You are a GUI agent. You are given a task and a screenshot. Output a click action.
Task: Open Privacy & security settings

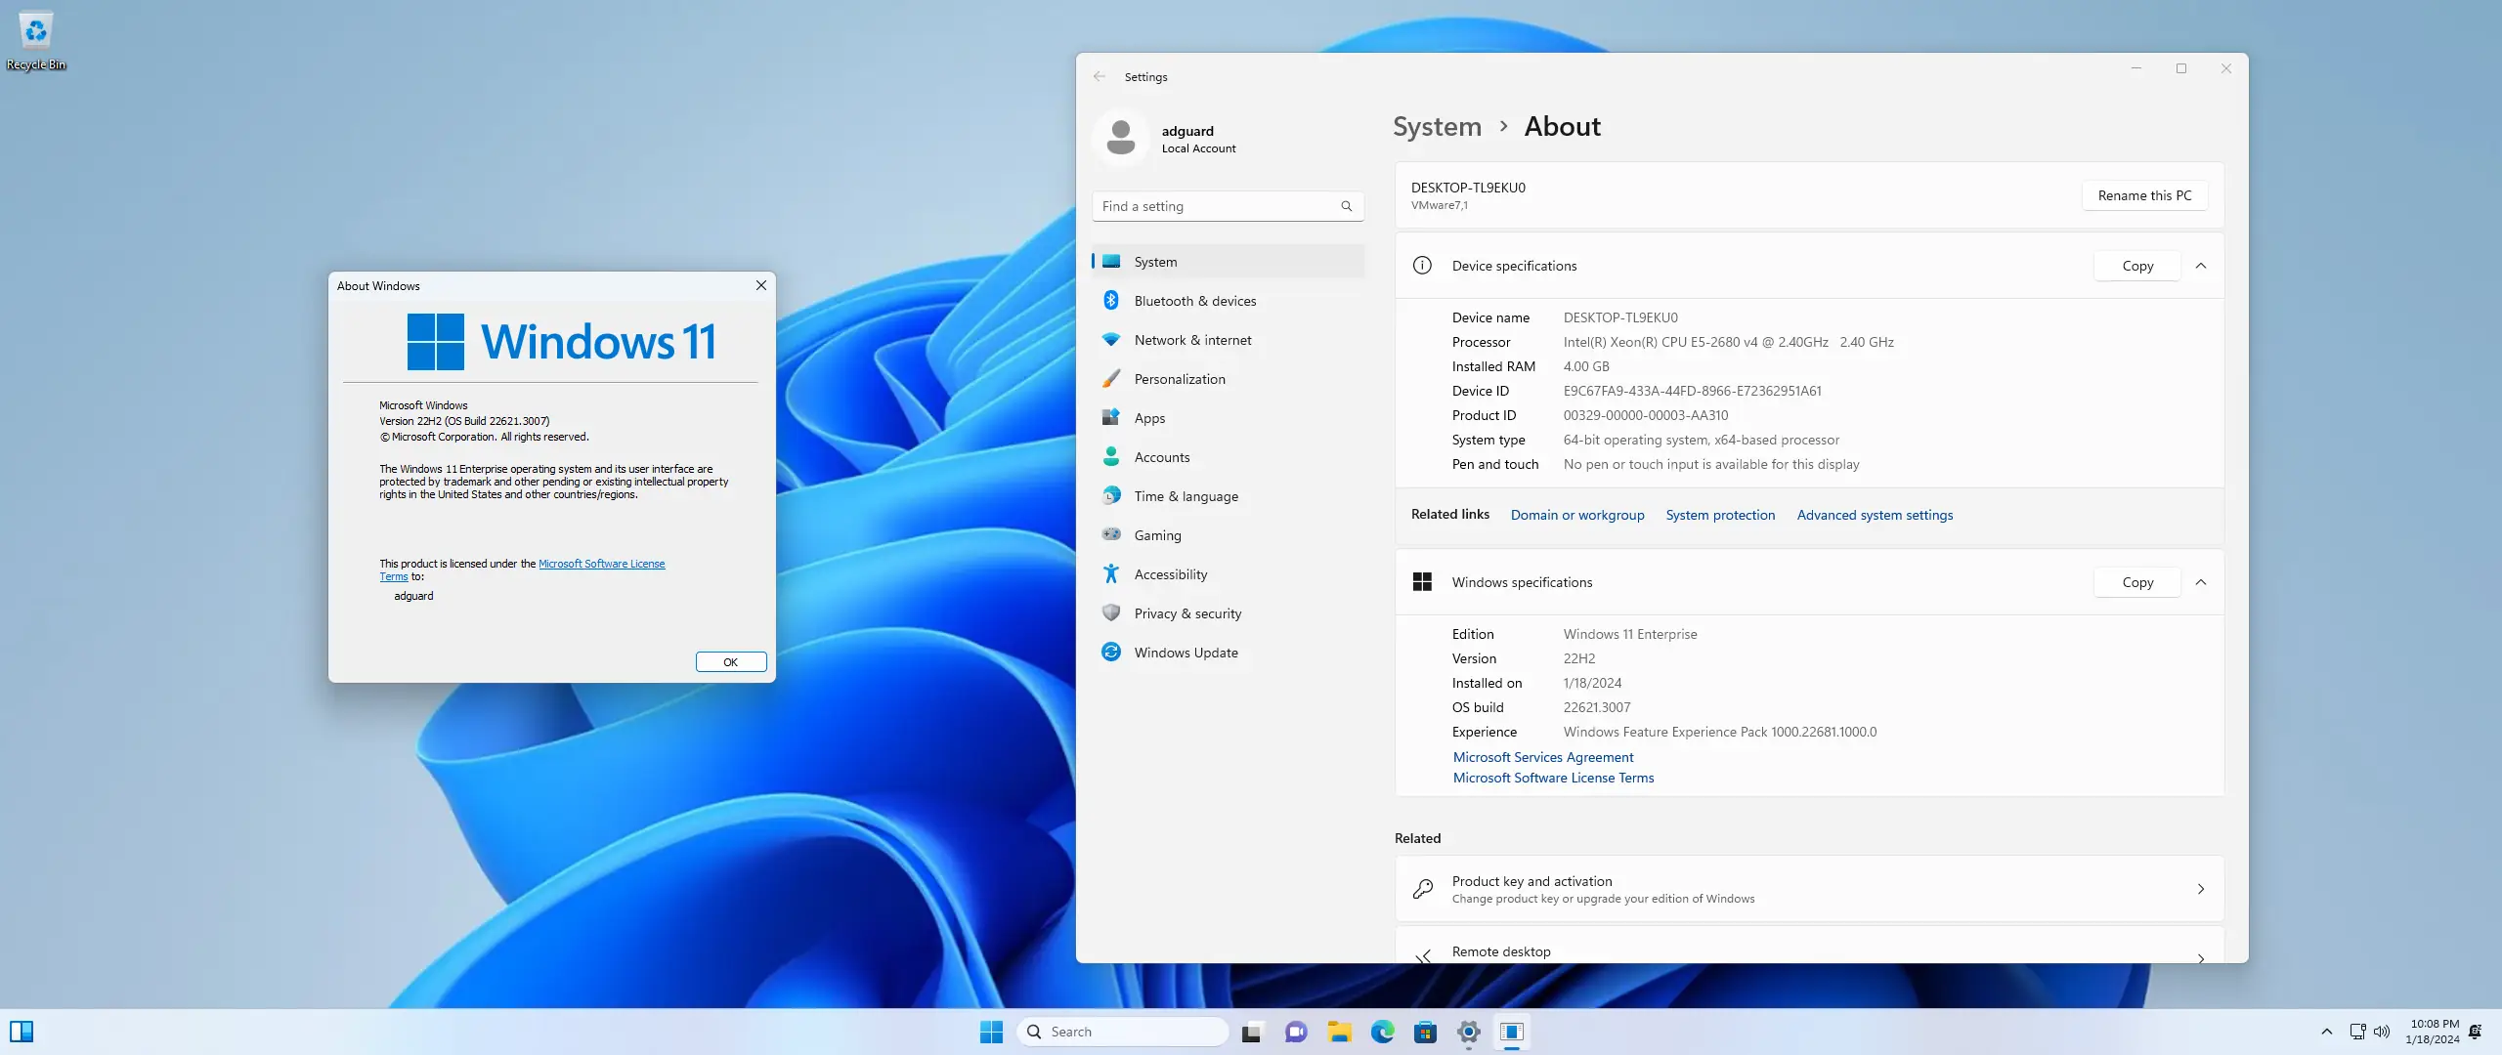(1187, 612)
